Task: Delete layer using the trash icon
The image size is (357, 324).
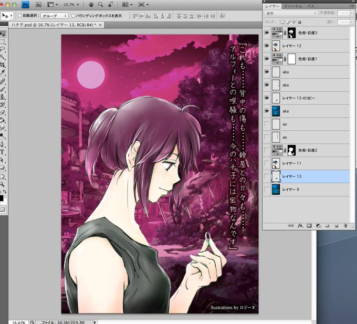Action: click(345, 226)
